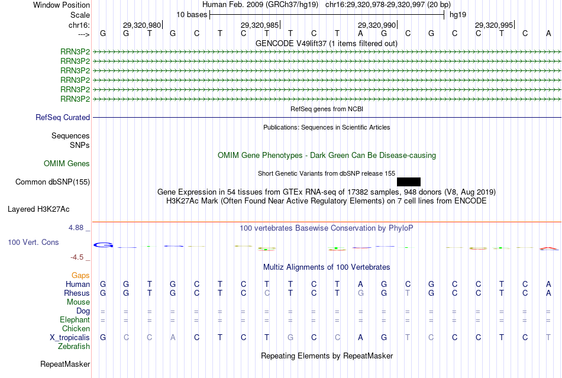Click the OMIM Gene Phenotypes green title
This screenshot has height=378, width=562.
(327, 155)
